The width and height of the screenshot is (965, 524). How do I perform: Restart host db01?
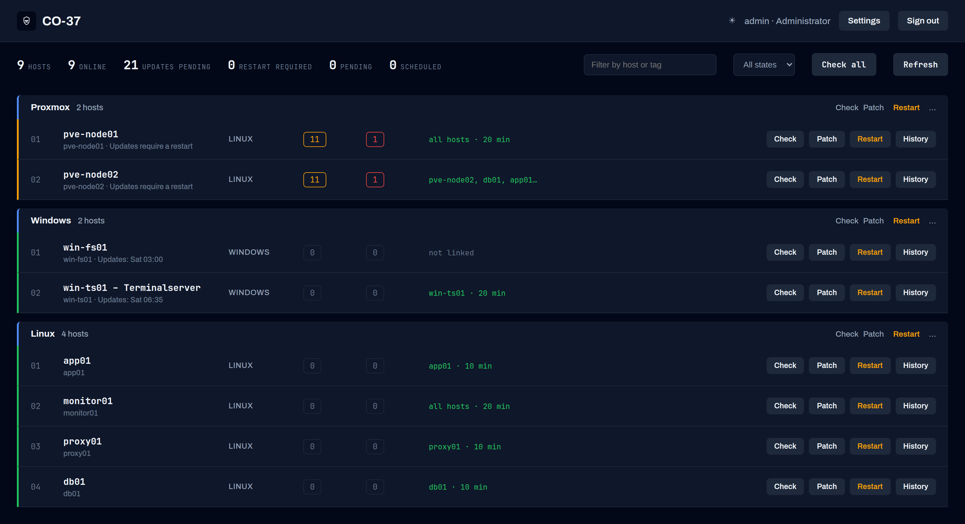pos(869,487)
